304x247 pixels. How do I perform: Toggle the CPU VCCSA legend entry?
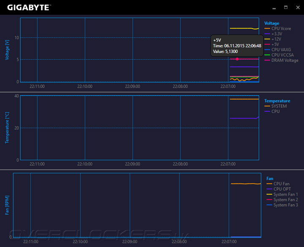279,55
